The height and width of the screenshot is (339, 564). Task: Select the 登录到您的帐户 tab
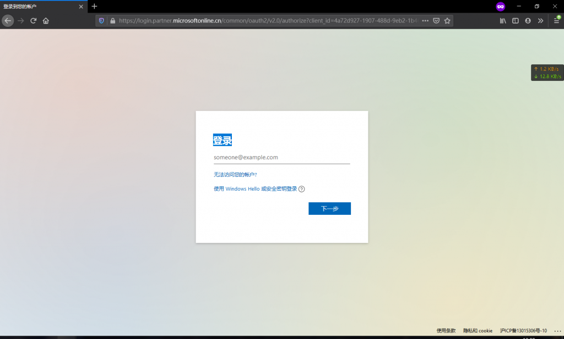click(39, 6)
